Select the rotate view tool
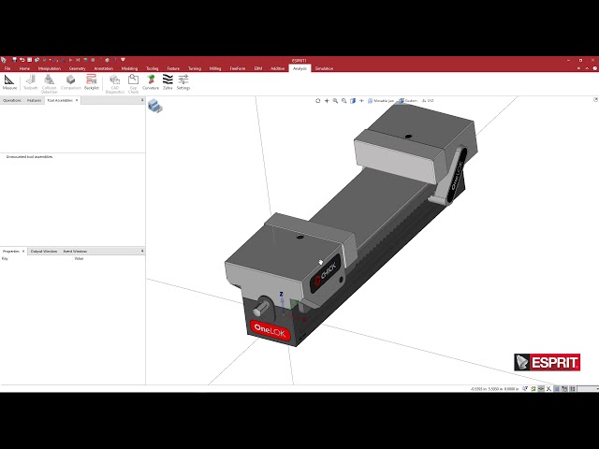599x449 pixels. [318, 101]
